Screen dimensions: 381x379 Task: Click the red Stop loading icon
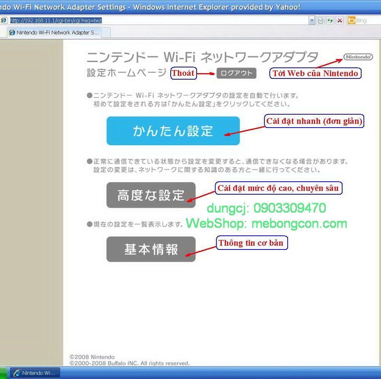tap(340, 20)
